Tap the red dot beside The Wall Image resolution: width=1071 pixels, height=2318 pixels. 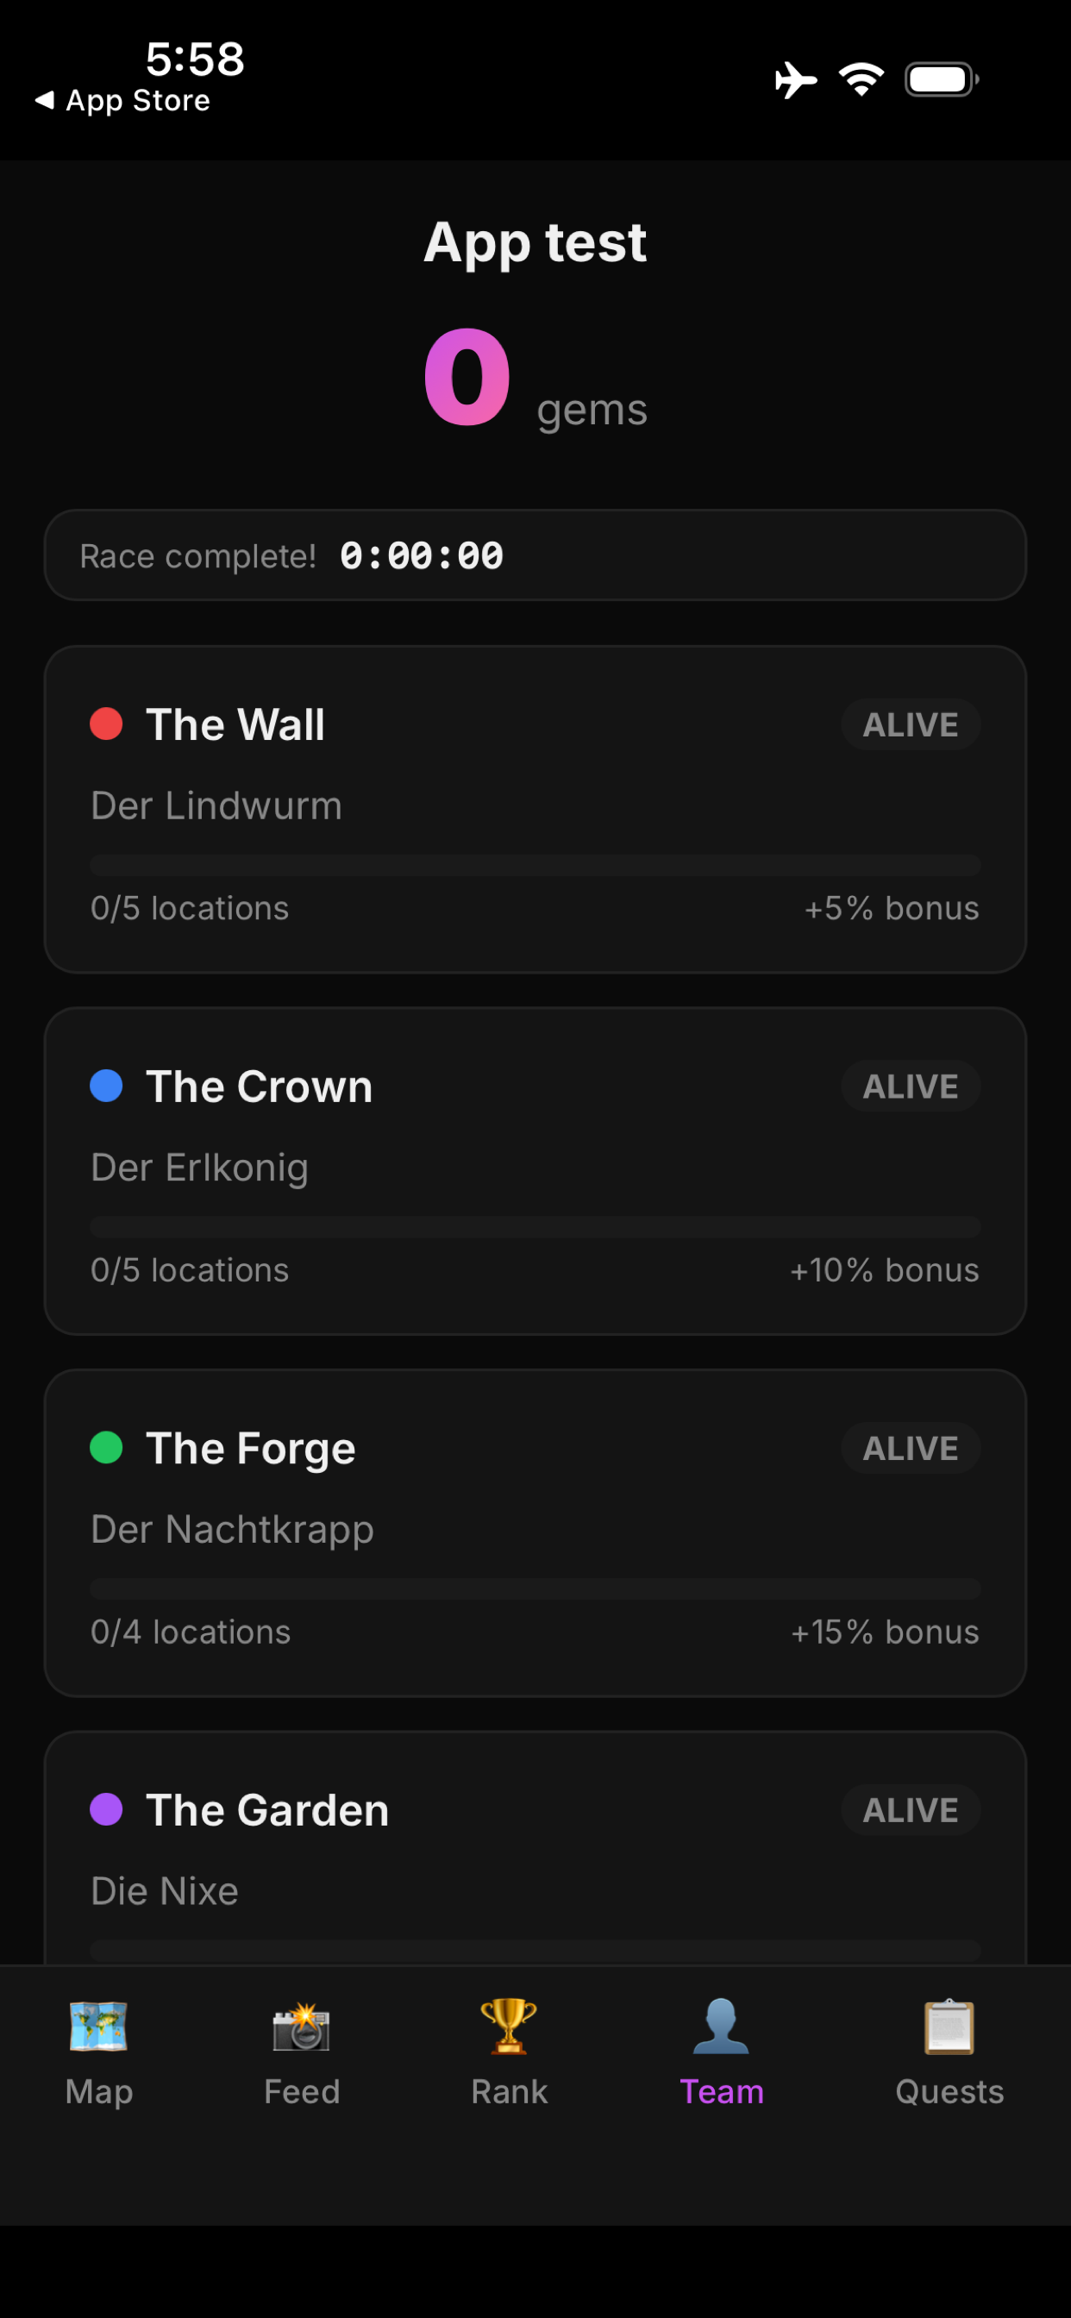point(106,724)
